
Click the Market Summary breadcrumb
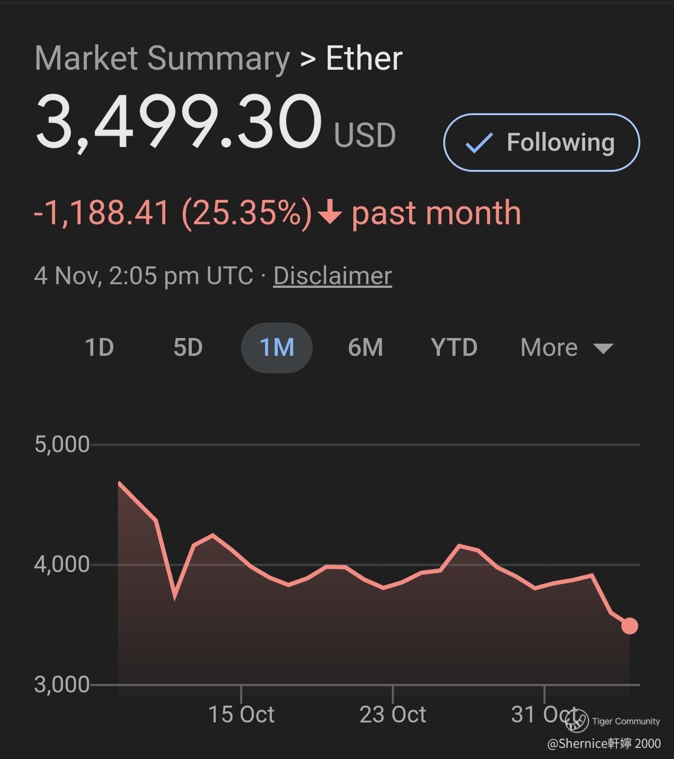click(162, 59)
